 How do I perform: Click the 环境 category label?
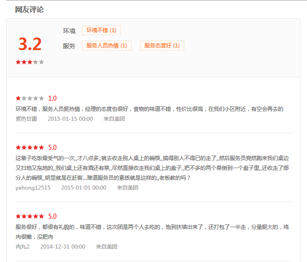[69, 31]
